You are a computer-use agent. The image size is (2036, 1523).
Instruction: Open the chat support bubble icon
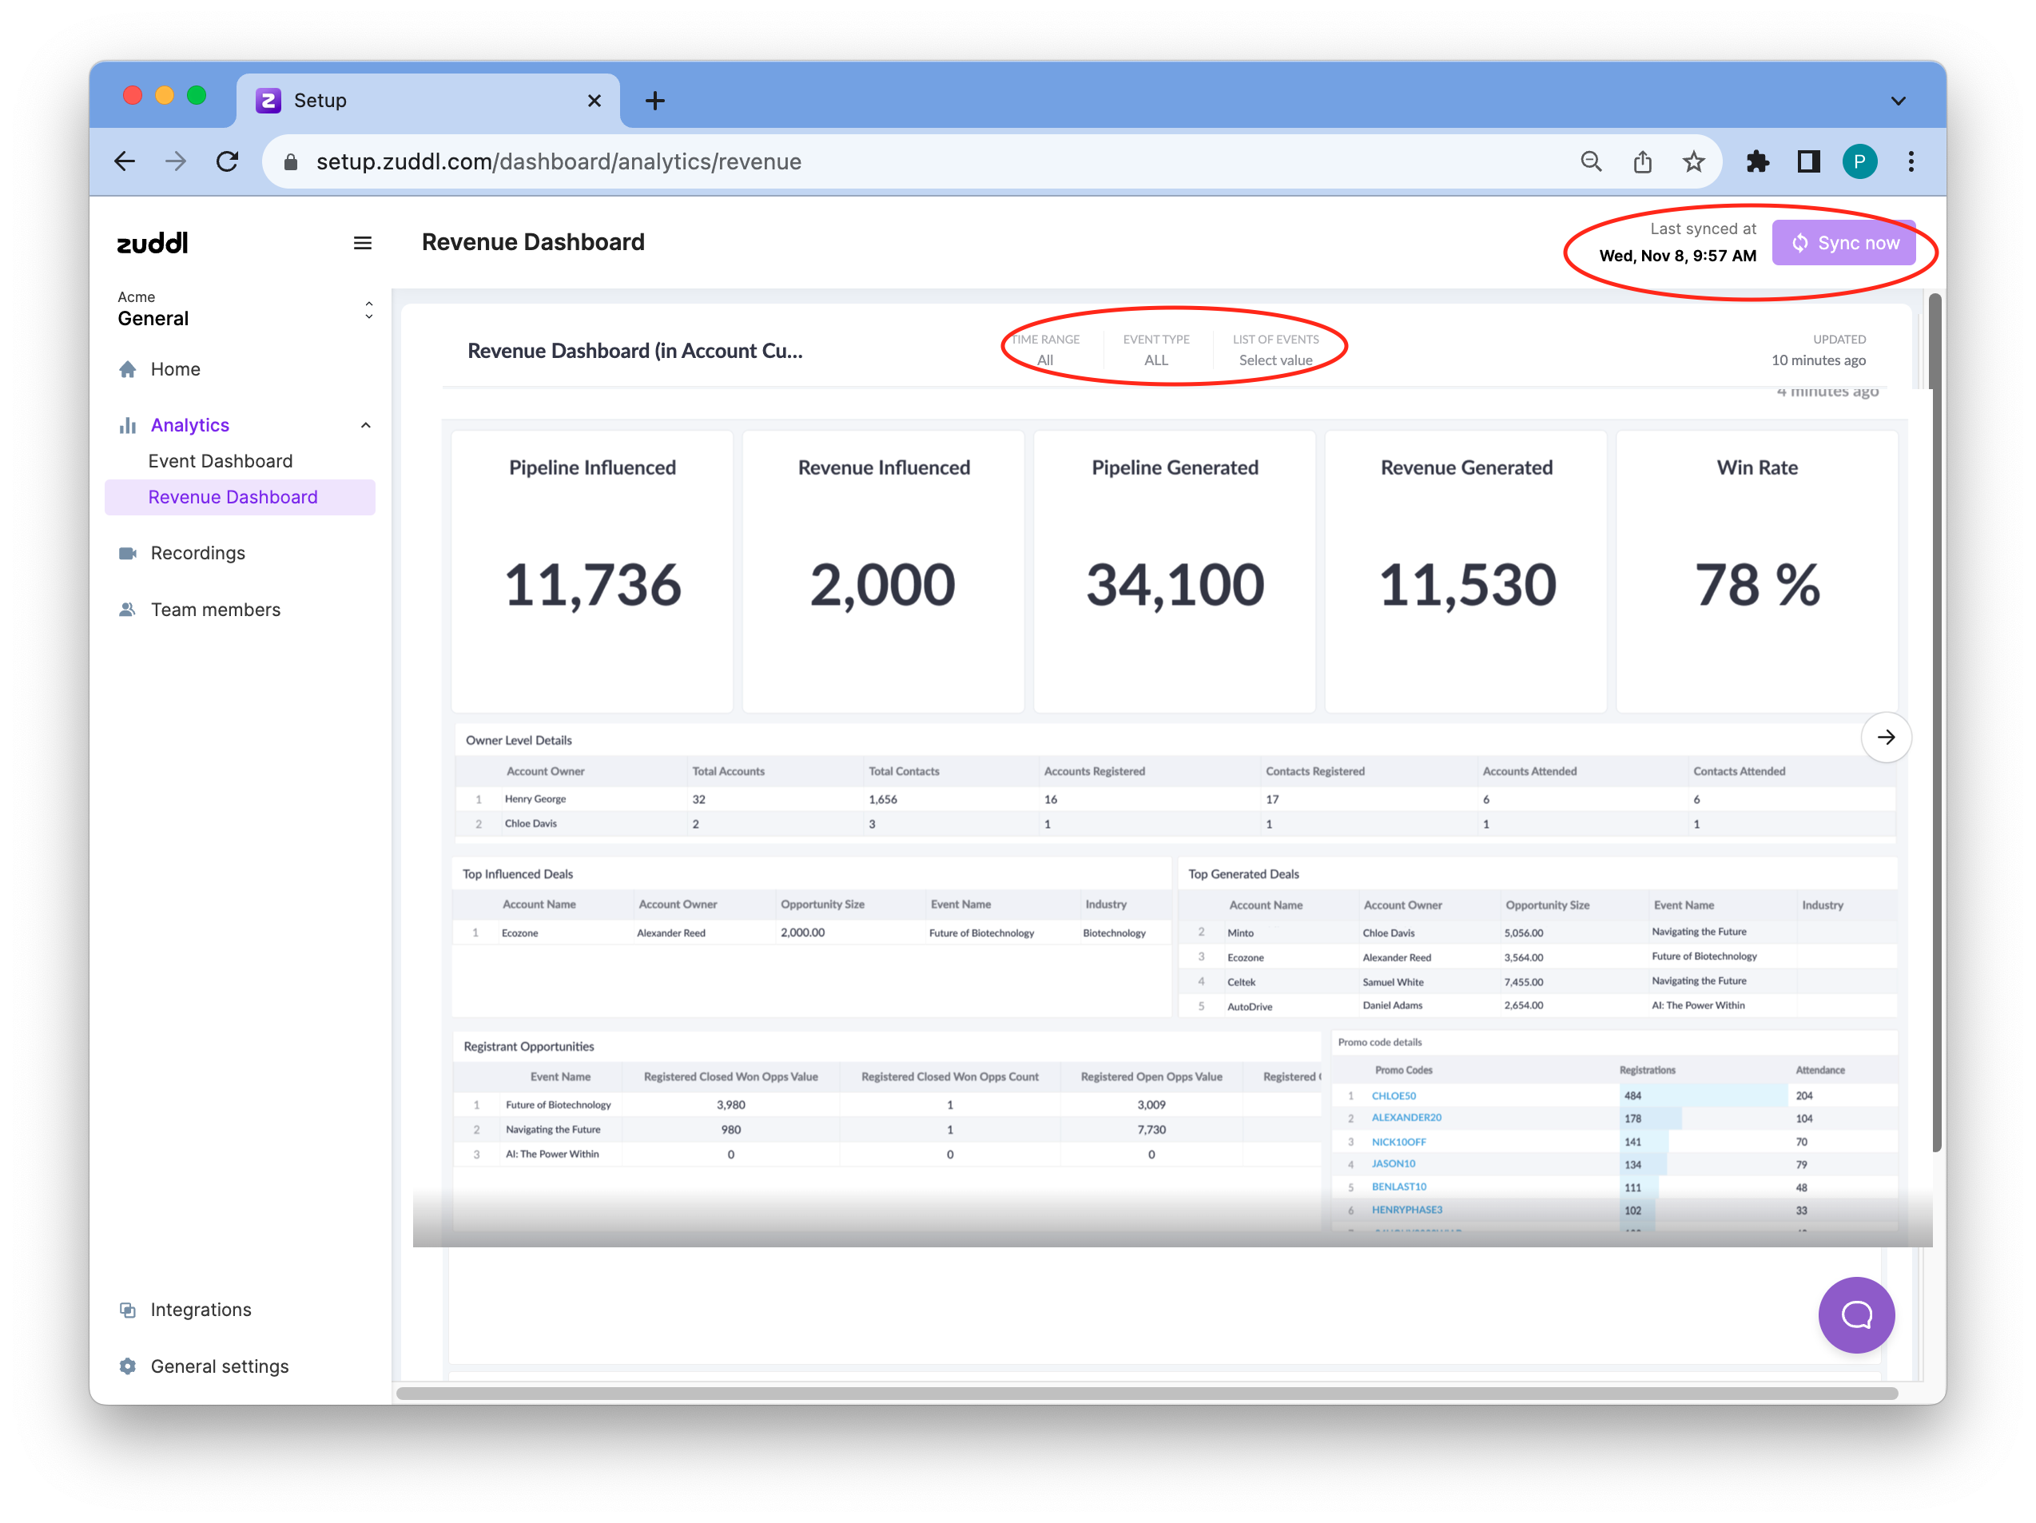coord(1855,1314)
